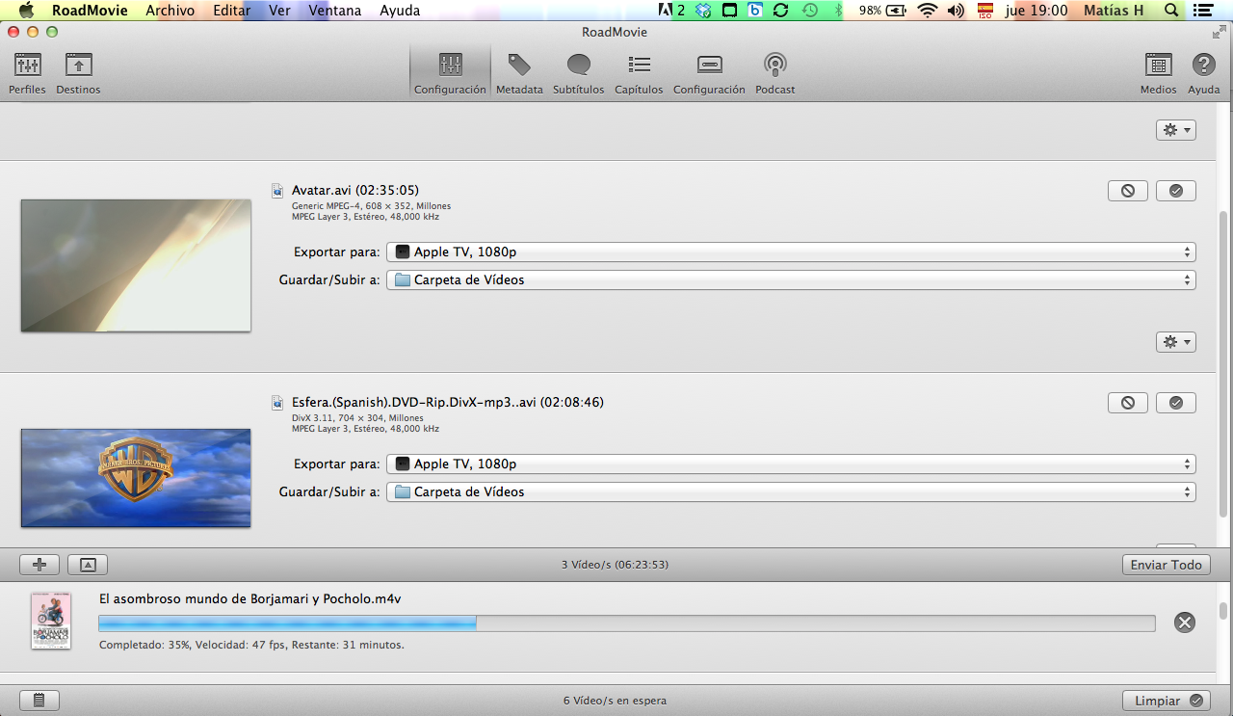The image size is (1233, 716).
Task: Switch to Capítulos list icon
Action: tap(639, 66)
